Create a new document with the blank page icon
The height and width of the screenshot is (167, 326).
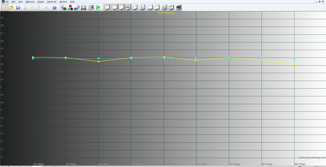coord(5,7)
